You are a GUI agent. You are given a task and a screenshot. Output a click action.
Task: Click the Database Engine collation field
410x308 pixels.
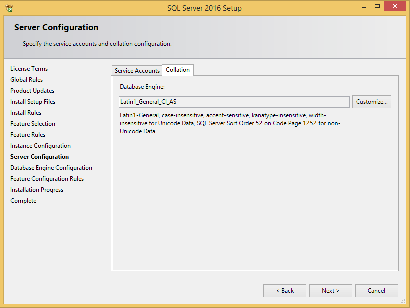[x=234, y=102]
